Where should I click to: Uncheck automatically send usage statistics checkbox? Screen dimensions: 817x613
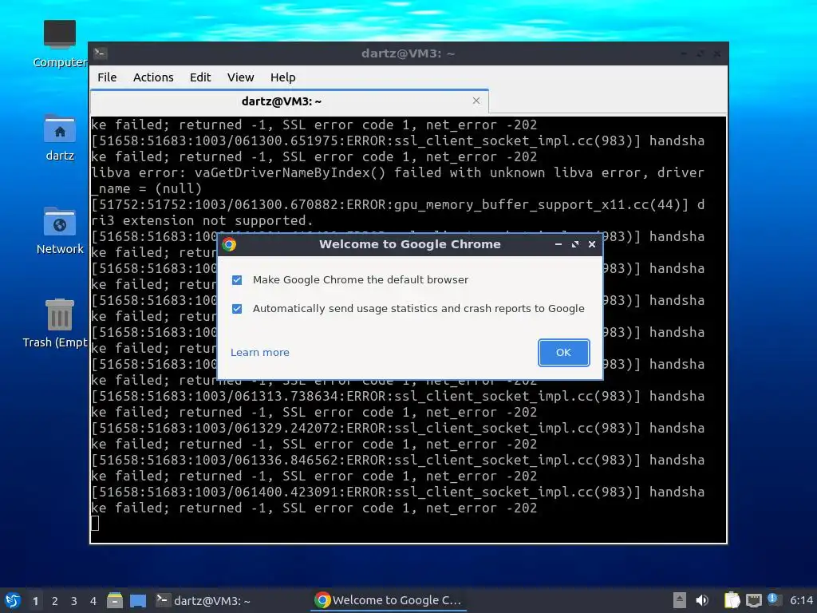pos(237,309)
